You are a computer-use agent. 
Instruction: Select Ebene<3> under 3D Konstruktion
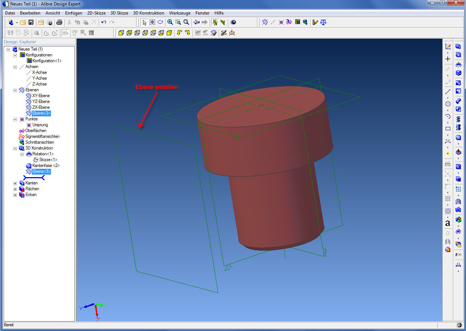[41, 171]
